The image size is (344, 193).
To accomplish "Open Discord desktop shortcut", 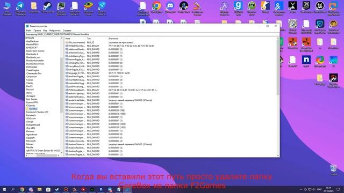I will (170, 7).
